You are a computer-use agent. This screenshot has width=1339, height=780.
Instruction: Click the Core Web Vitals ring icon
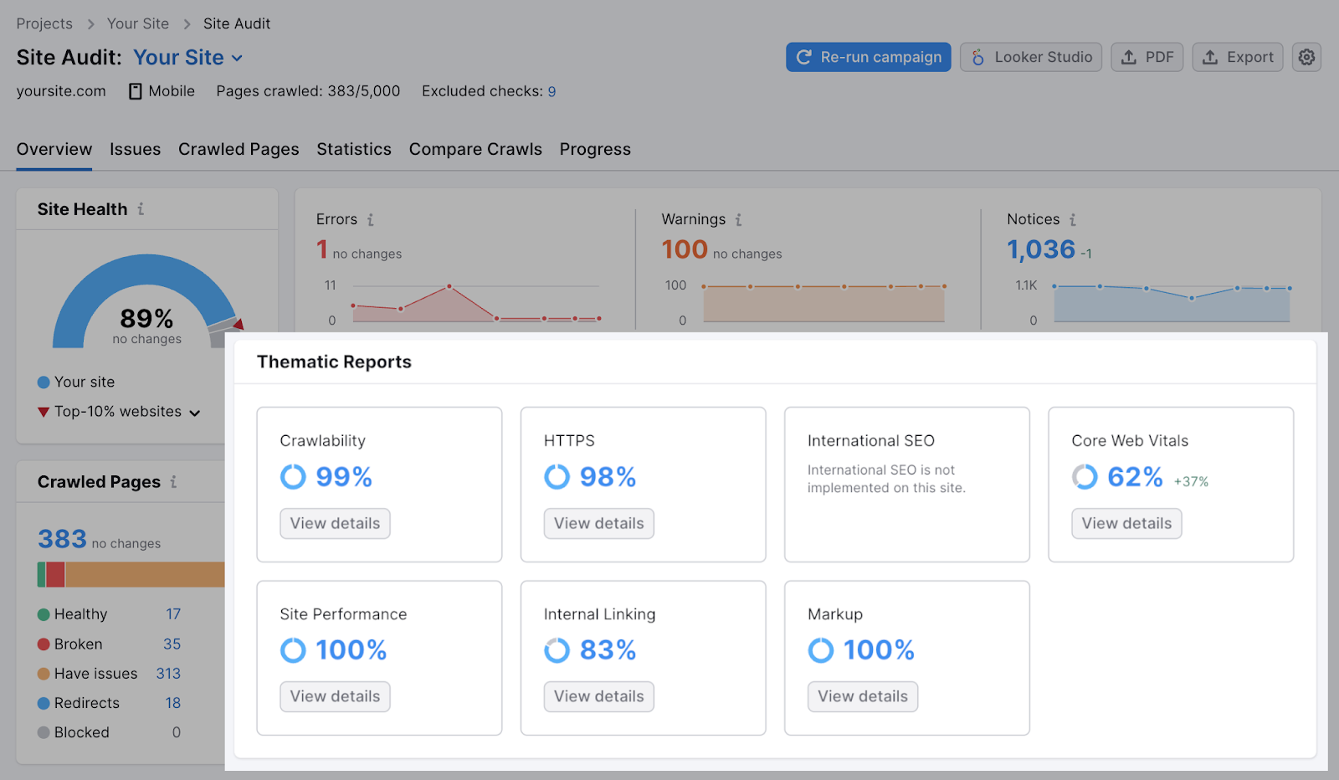pyautogui.click(x=1085, y=477)
